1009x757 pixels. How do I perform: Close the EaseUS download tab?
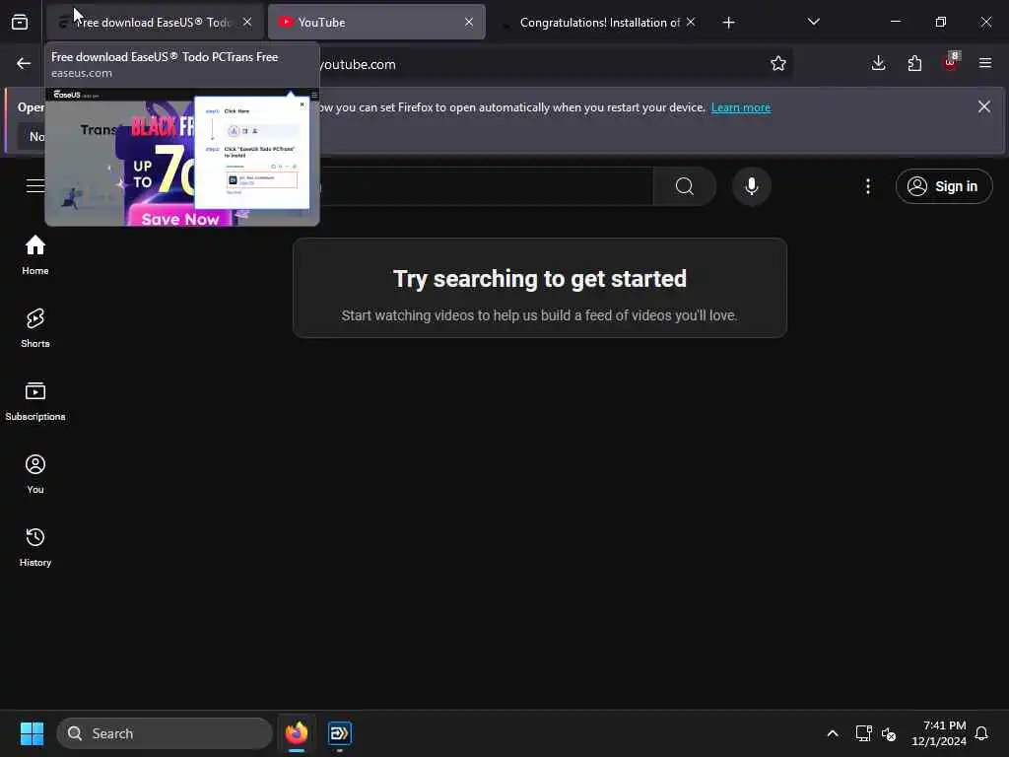coord(247,23)
